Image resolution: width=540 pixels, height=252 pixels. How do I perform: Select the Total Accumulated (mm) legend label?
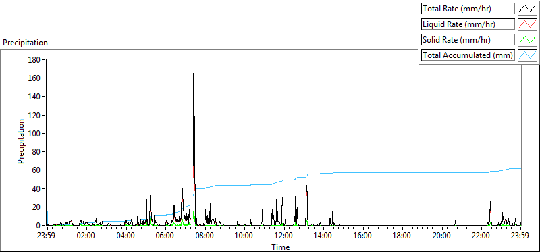(468, 55)
